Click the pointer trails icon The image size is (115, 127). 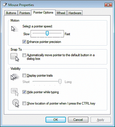coord(15,77)
